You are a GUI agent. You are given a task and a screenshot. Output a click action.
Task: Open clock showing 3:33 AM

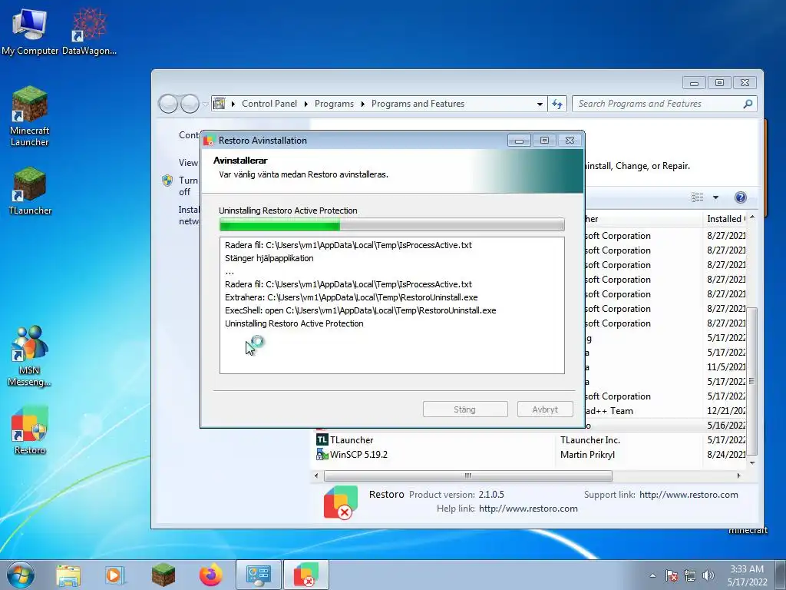click(x=747, y=575)
